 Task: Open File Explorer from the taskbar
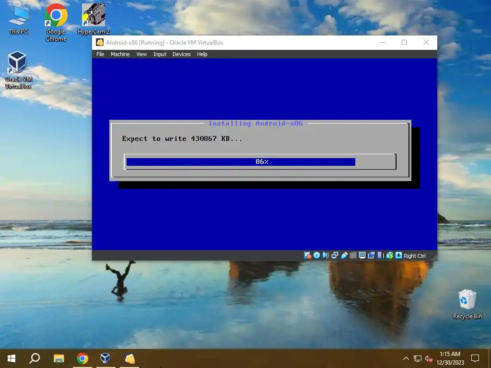tap(58, 358)
